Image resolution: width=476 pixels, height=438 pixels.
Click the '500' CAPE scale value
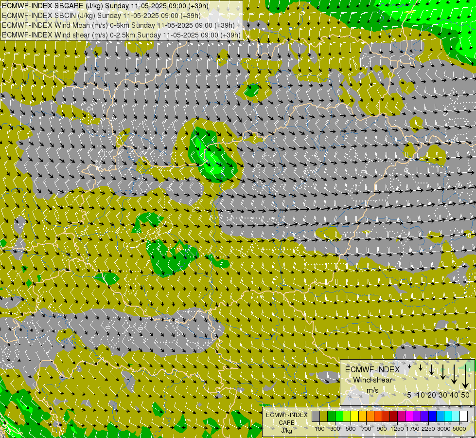[351, 429]
